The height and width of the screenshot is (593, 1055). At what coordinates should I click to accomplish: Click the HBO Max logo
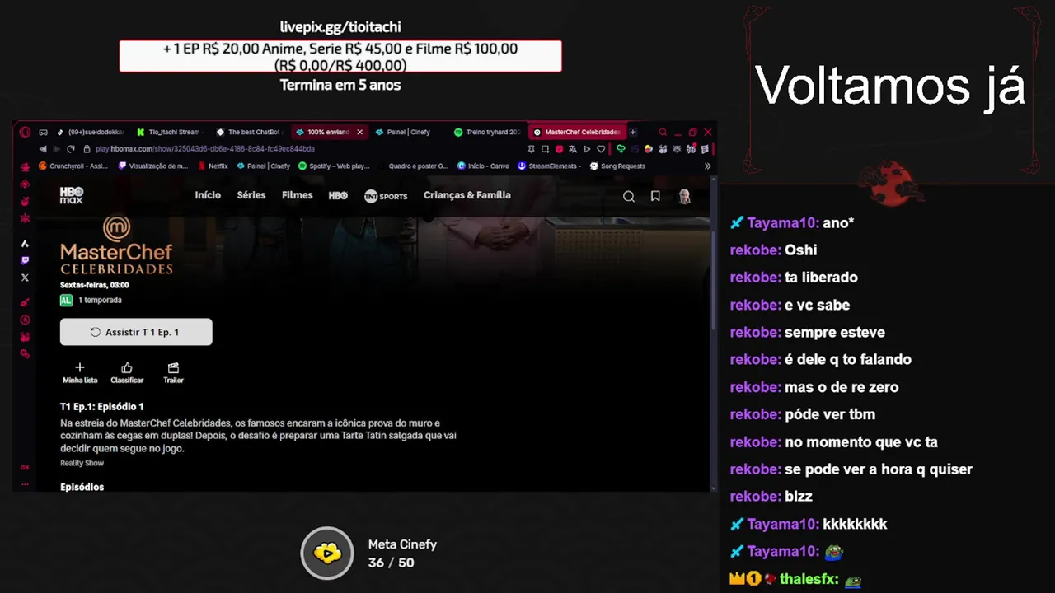72,195
